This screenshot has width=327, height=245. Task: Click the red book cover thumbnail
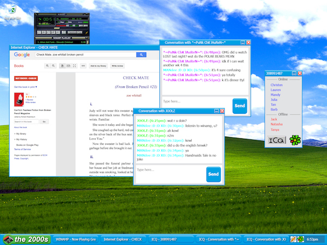point(19,100)
